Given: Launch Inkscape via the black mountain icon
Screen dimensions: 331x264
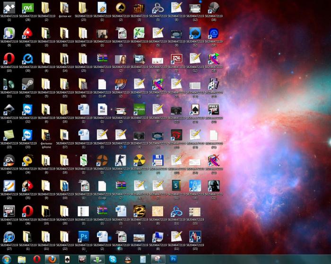Looking at the screenshot, I should point(9,110).
